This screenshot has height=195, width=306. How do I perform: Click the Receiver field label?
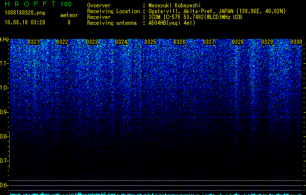99,17
